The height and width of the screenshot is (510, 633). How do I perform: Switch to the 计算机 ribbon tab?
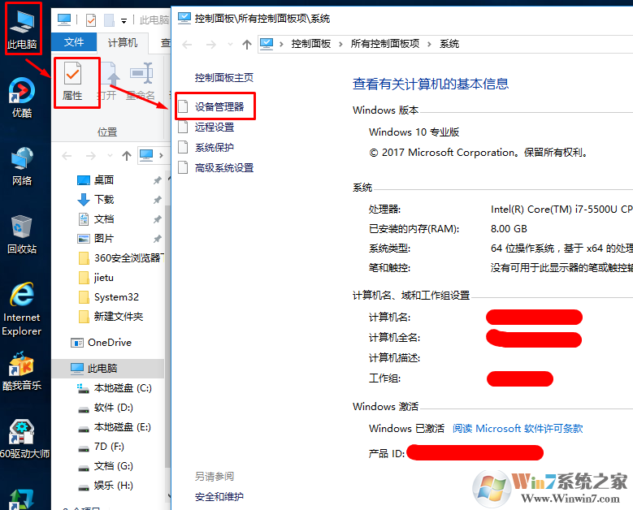click(x=123, y=42)
